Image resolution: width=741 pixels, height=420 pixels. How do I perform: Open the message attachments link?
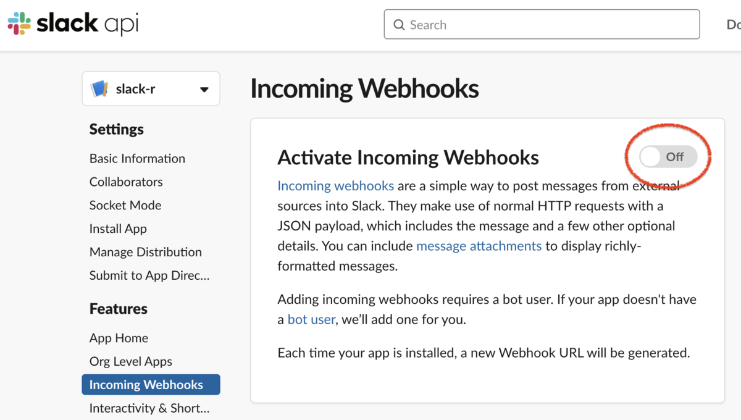[x=479, y=246]
